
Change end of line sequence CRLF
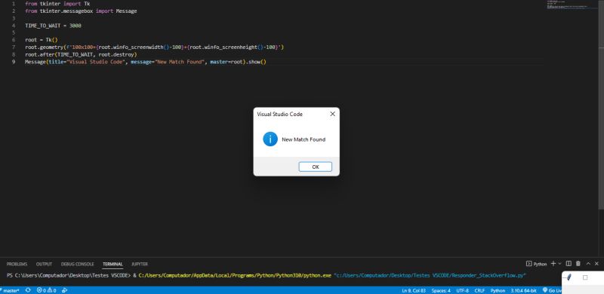[x=479, y=290]
